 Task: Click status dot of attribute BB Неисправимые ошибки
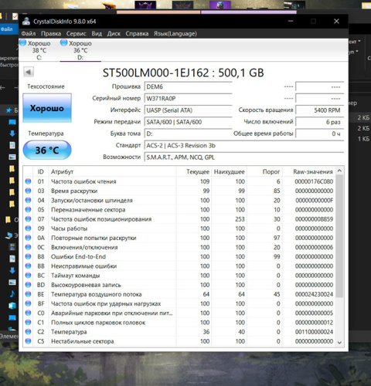point(28,266)
